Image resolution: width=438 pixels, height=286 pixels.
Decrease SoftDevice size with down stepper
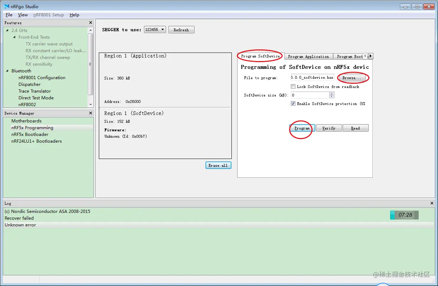pyautogui.click(x=332, y=97)
